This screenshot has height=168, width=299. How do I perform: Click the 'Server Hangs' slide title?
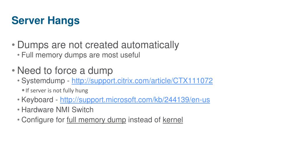[x=46, y=21]
